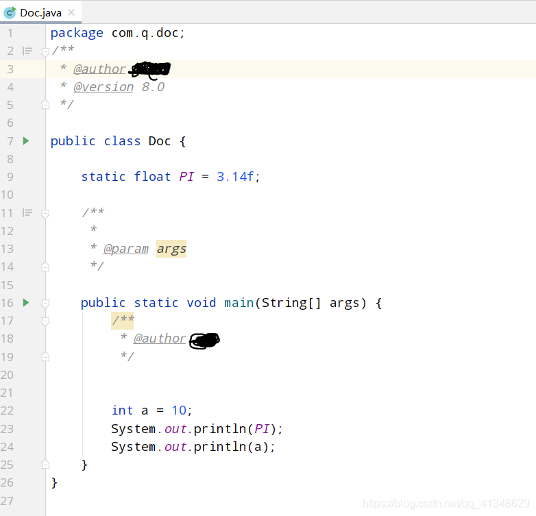This screenshot has height=516, width=536.
Task: Click the highlighted args in Javadoc
Action: (x=171, y=249)
